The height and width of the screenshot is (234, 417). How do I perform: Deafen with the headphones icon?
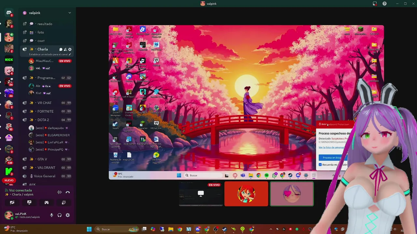click(x=60, y=215)
